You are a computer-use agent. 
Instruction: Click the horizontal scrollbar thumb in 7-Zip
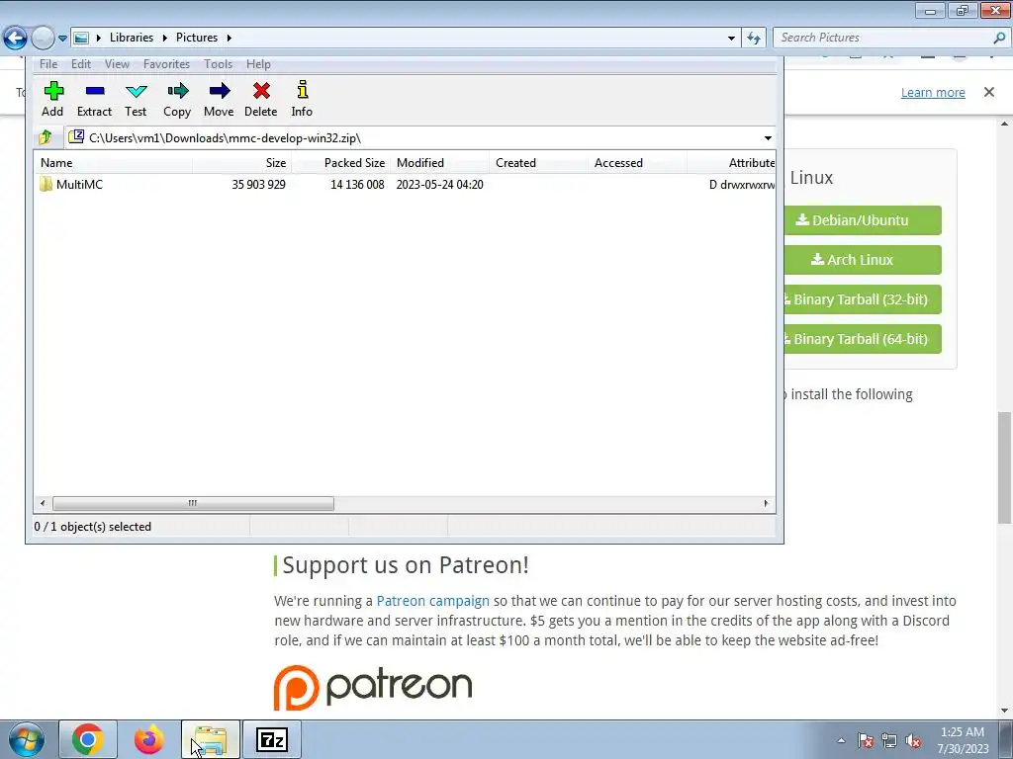193,503
